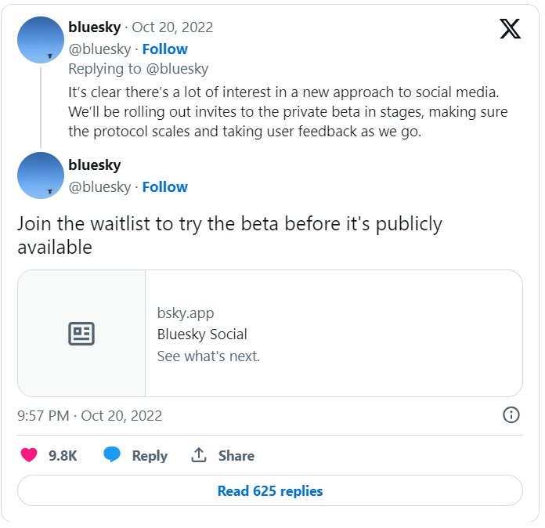The image size is (545, 528).
Task: Click the share upload icon
Action: click(199, 455)
